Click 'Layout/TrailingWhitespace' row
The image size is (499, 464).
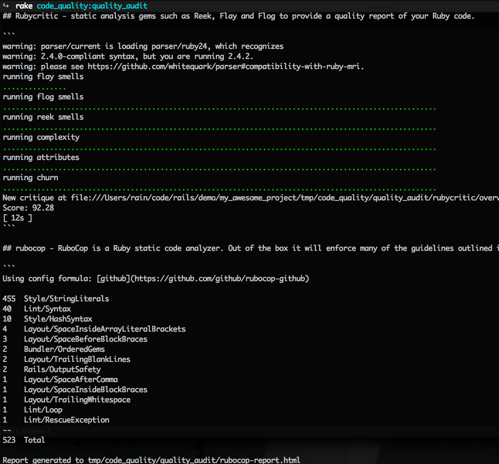pos(66,400)
